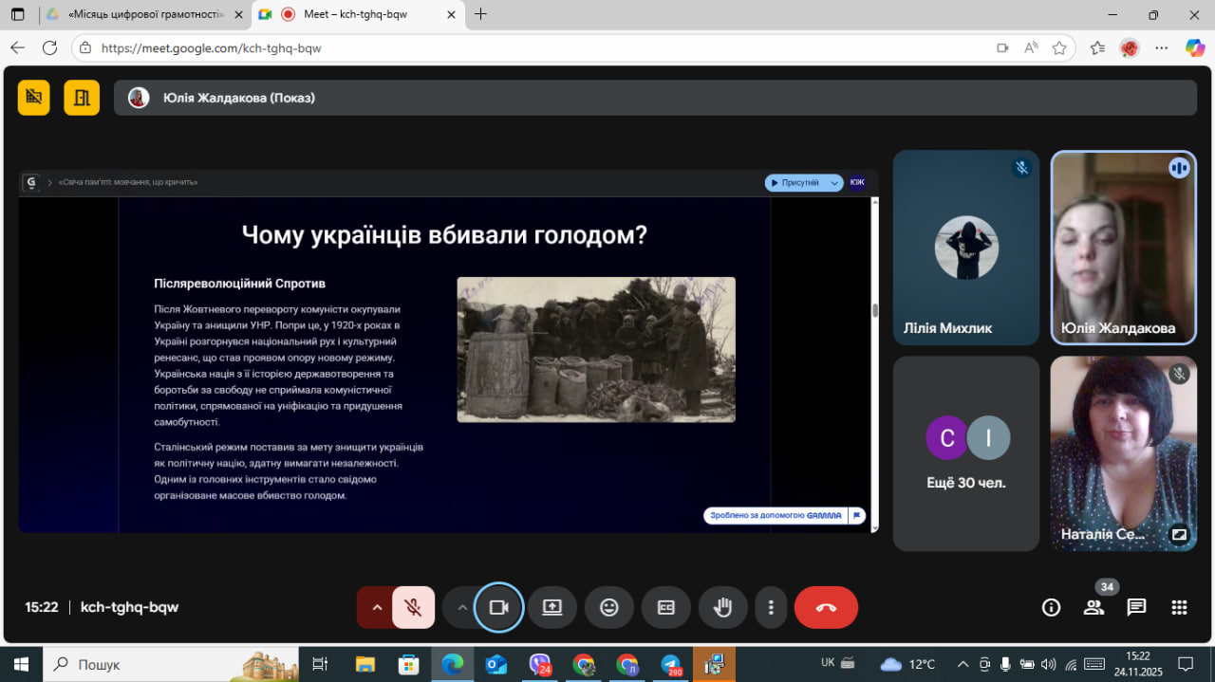Open chat with everyone panel

coord(1136,608)
